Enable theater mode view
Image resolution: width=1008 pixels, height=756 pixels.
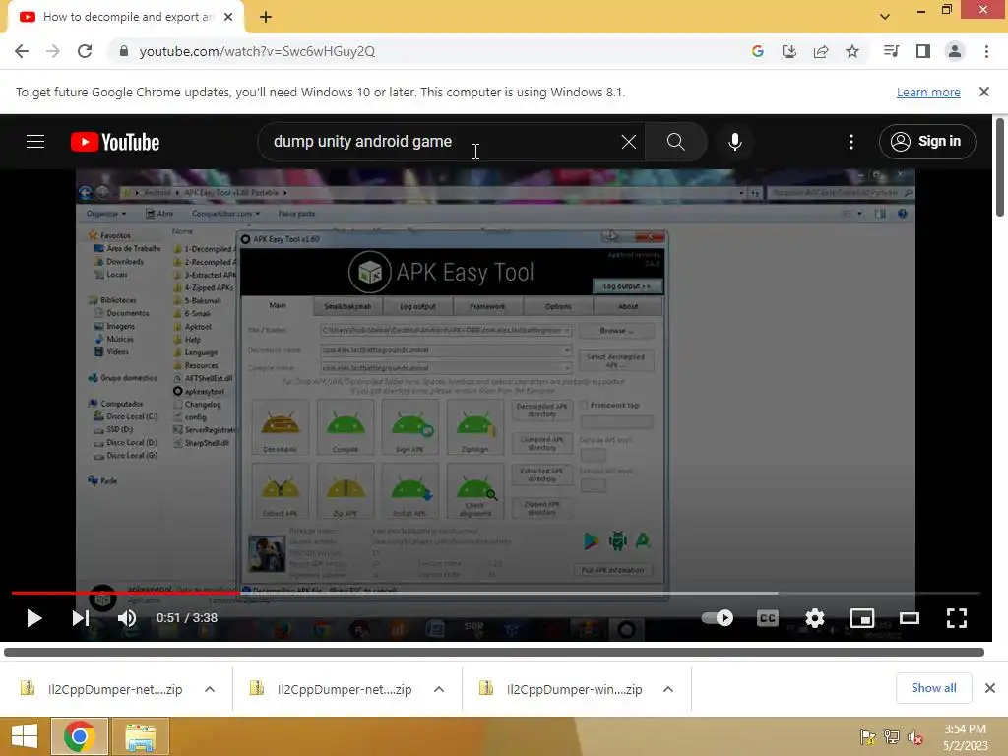tap(909, 618)
